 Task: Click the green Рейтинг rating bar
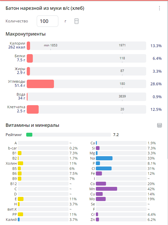(x=68, y=135)
